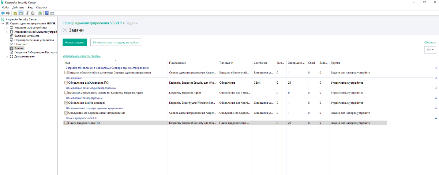
Task: Open the Действие menu
Action: [18, 7]
